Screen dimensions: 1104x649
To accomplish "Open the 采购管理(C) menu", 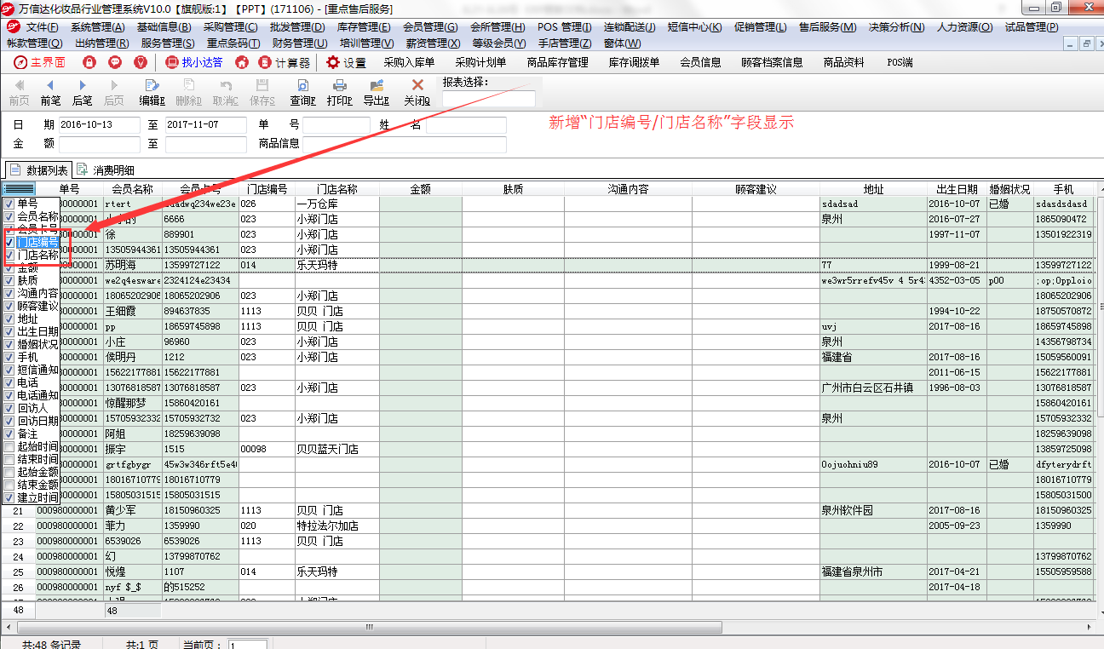I will pyautogui.click(x=230, y=27).
